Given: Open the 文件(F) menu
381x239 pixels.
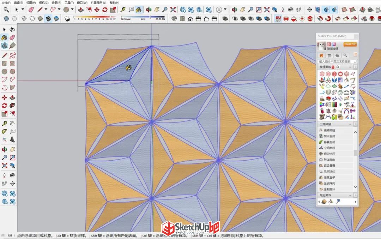Looking at the screenshot, I should 6,3.
